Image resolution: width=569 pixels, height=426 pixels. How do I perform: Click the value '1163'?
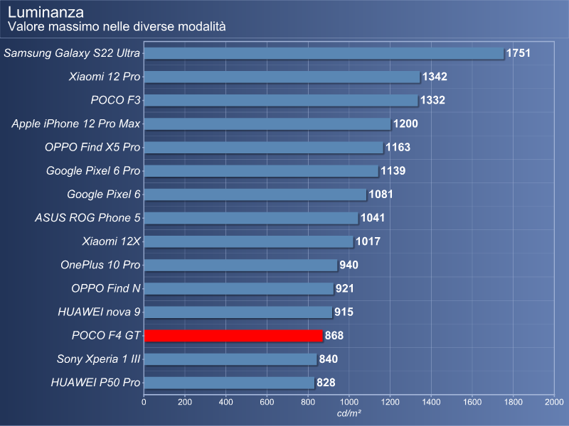point(398,148)
